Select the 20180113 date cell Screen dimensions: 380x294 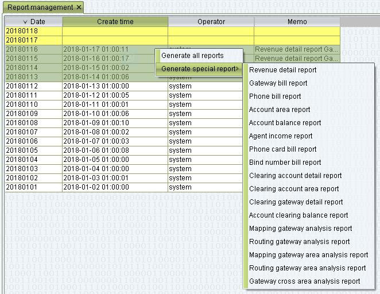click(34, 77)
